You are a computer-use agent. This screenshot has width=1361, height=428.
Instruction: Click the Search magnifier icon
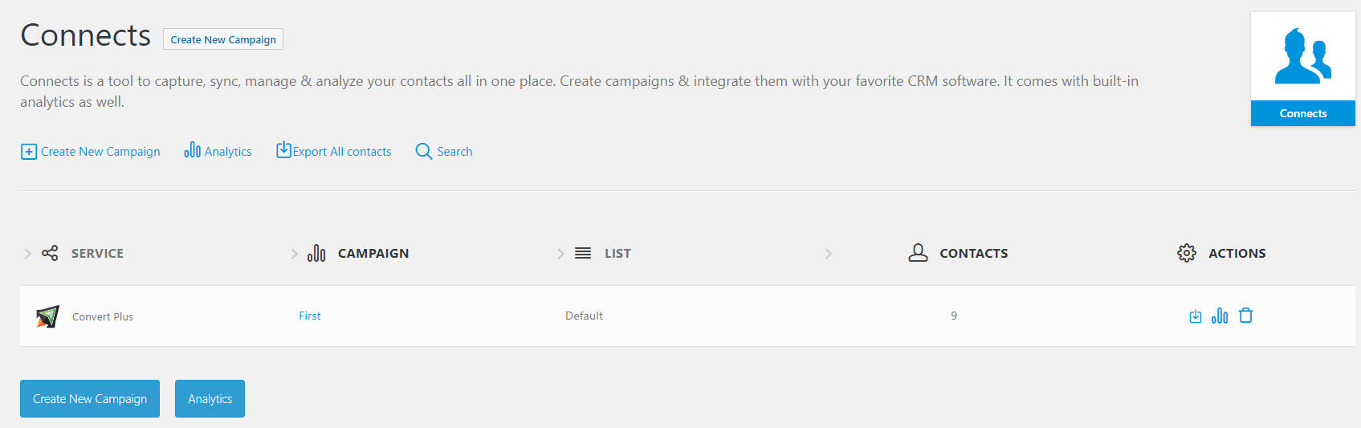423,151
